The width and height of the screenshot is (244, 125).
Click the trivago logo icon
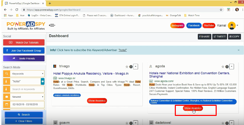pos(55,66)
